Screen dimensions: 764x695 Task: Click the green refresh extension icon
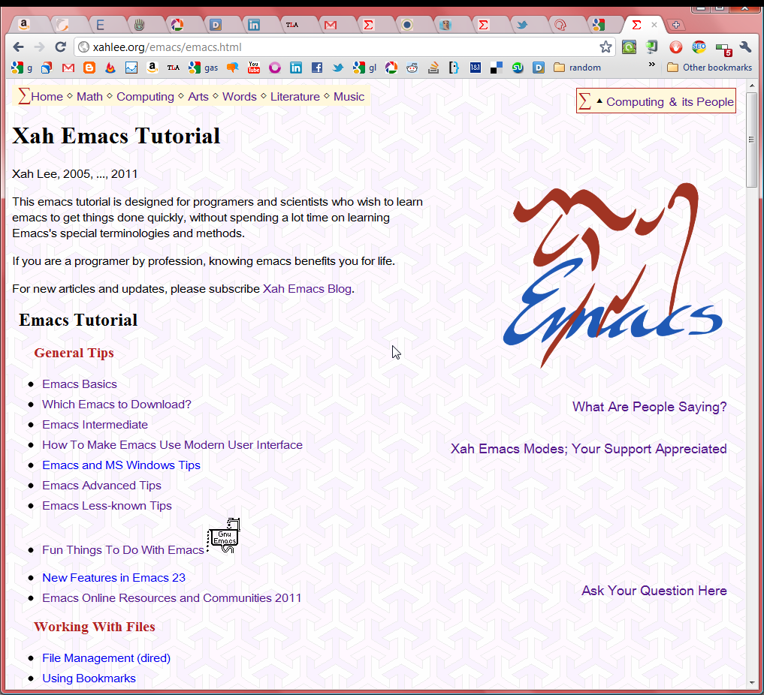pos(629,47)
